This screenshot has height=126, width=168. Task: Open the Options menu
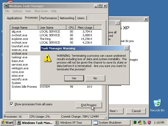(x=17, y=11)
